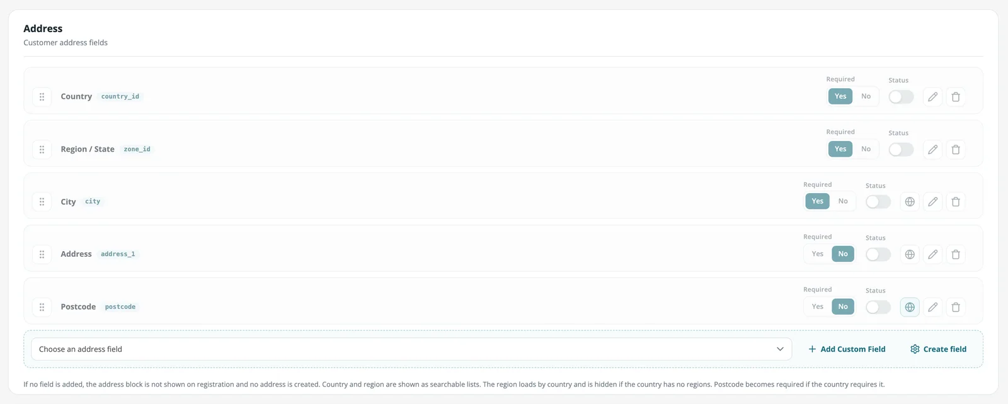Edit the Country field with the pencil icon
The image size is (1008, 404).
coord(932,97)
